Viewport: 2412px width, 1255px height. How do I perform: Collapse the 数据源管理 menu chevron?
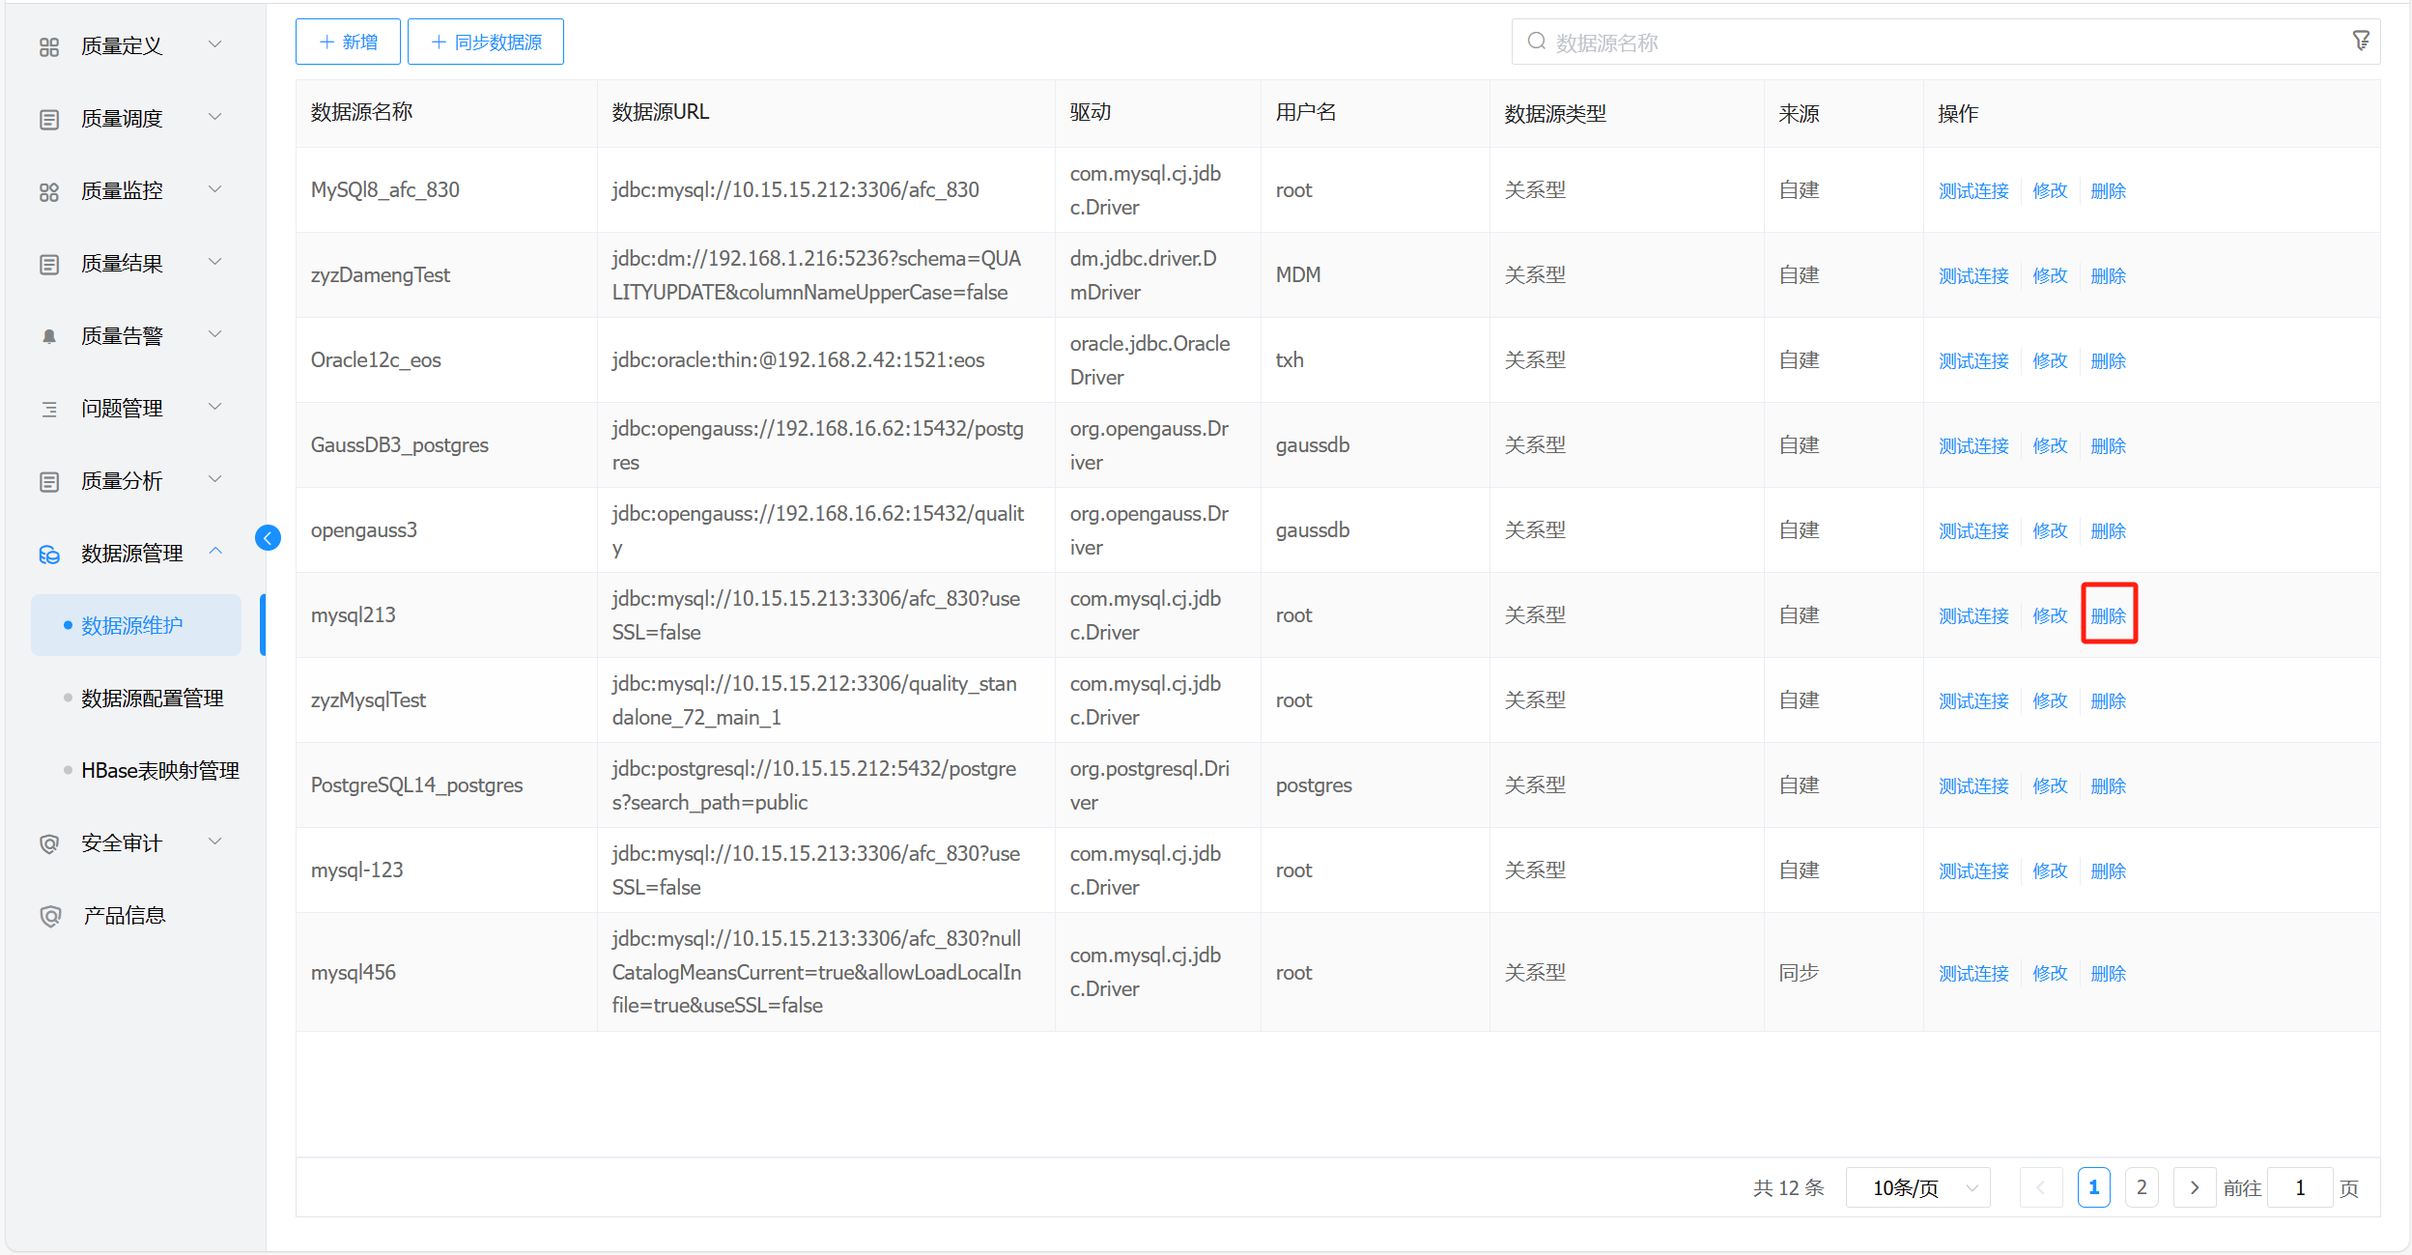[x=215, y=552]
